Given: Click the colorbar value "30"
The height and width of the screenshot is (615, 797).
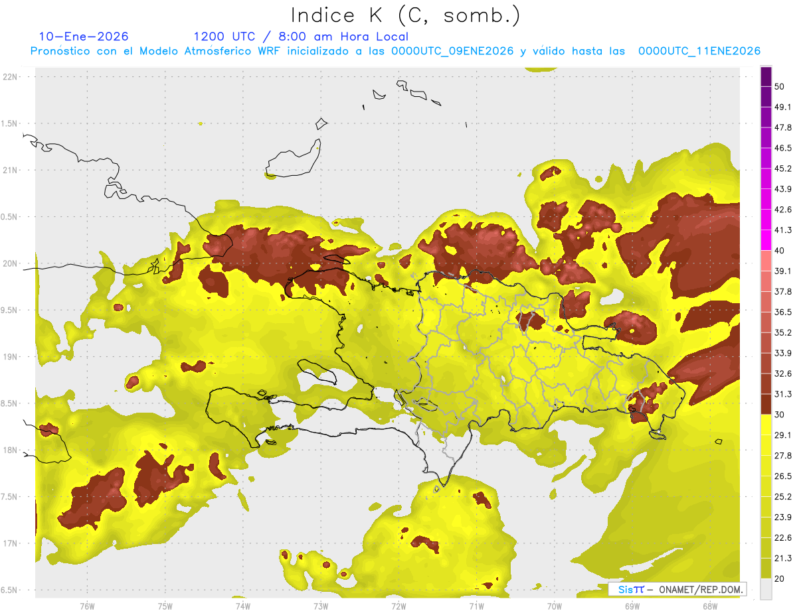Looking at the screenshot, I should point(780,415).
